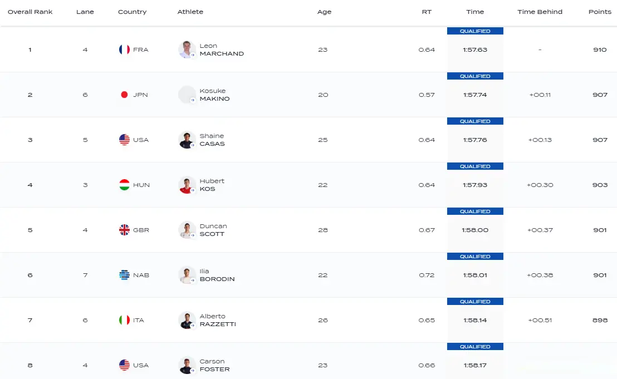Screen dimensions: 617x379
Task: Click the Great Britain flag icon
Action: click(x=124, y=230)
